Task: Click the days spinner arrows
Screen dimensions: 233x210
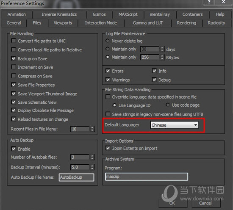Action: coord(162,49)
